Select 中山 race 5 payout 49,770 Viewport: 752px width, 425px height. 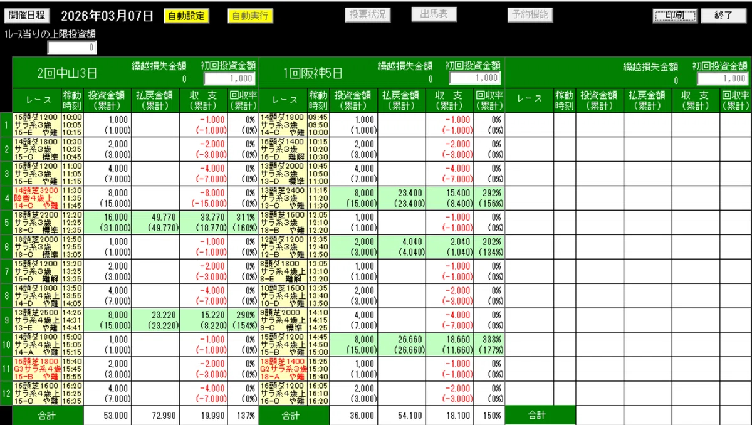164,217
